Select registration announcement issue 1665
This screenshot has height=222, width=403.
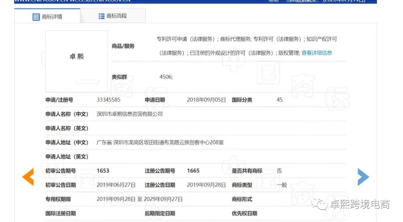pos(193,171)
